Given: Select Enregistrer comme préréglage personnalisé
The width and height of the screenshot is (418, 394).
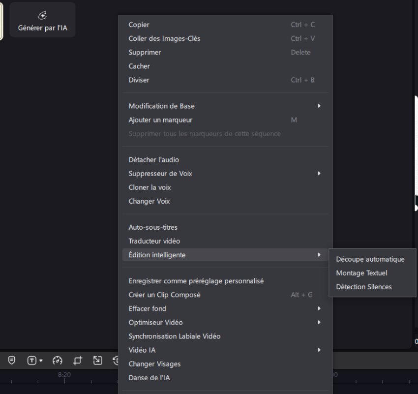Looking at the screenshot, I should click(225, 281).
